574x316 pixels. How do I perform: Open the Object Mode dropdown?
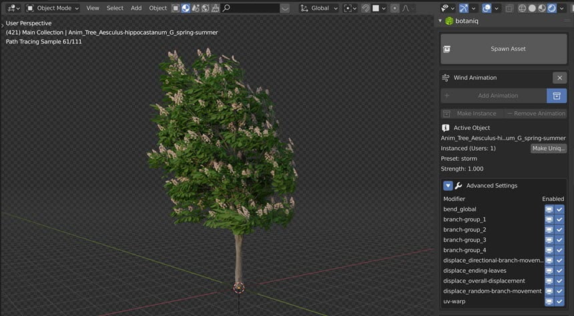click(x=52, y=8)
